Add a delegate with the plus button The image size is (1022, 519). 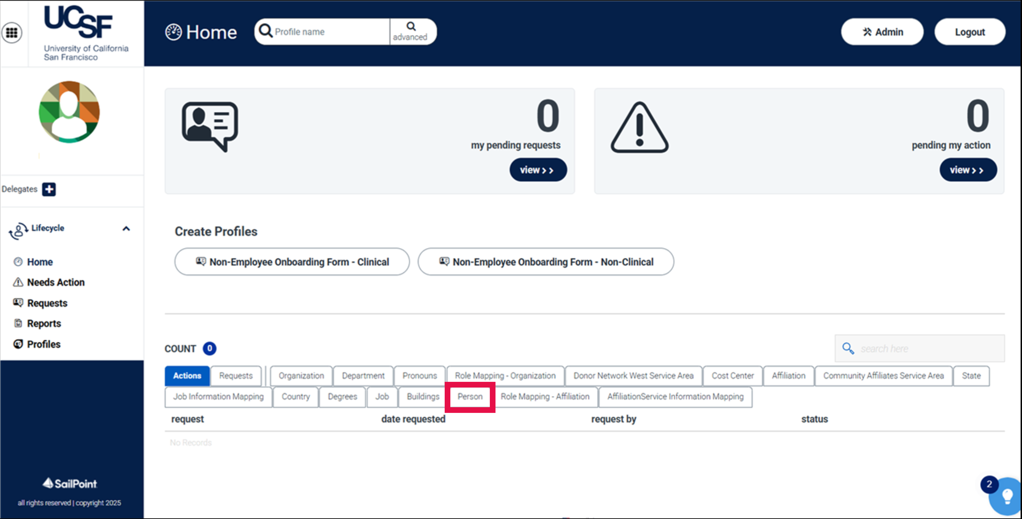pos(49,189)
